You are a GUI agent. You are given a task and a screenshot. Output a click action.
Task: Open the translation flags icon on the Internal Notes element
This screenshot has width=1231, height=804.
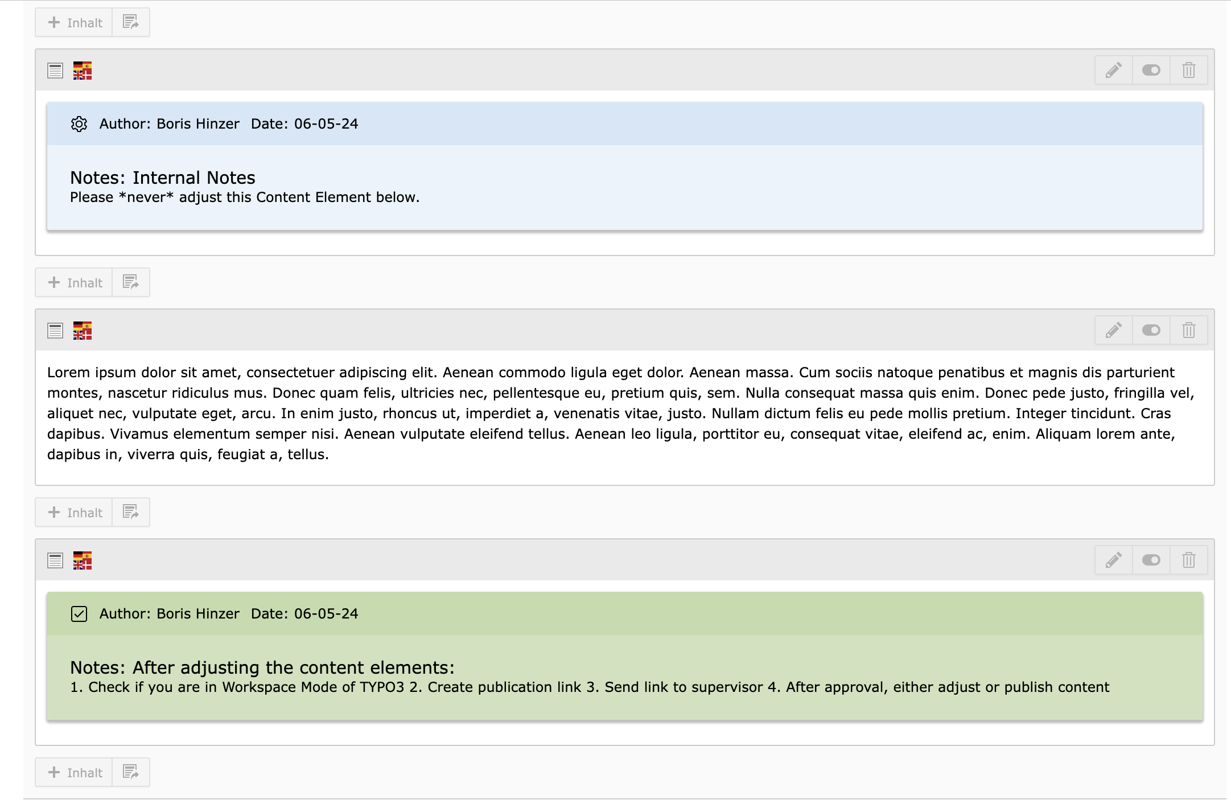[x=82, y=70]
